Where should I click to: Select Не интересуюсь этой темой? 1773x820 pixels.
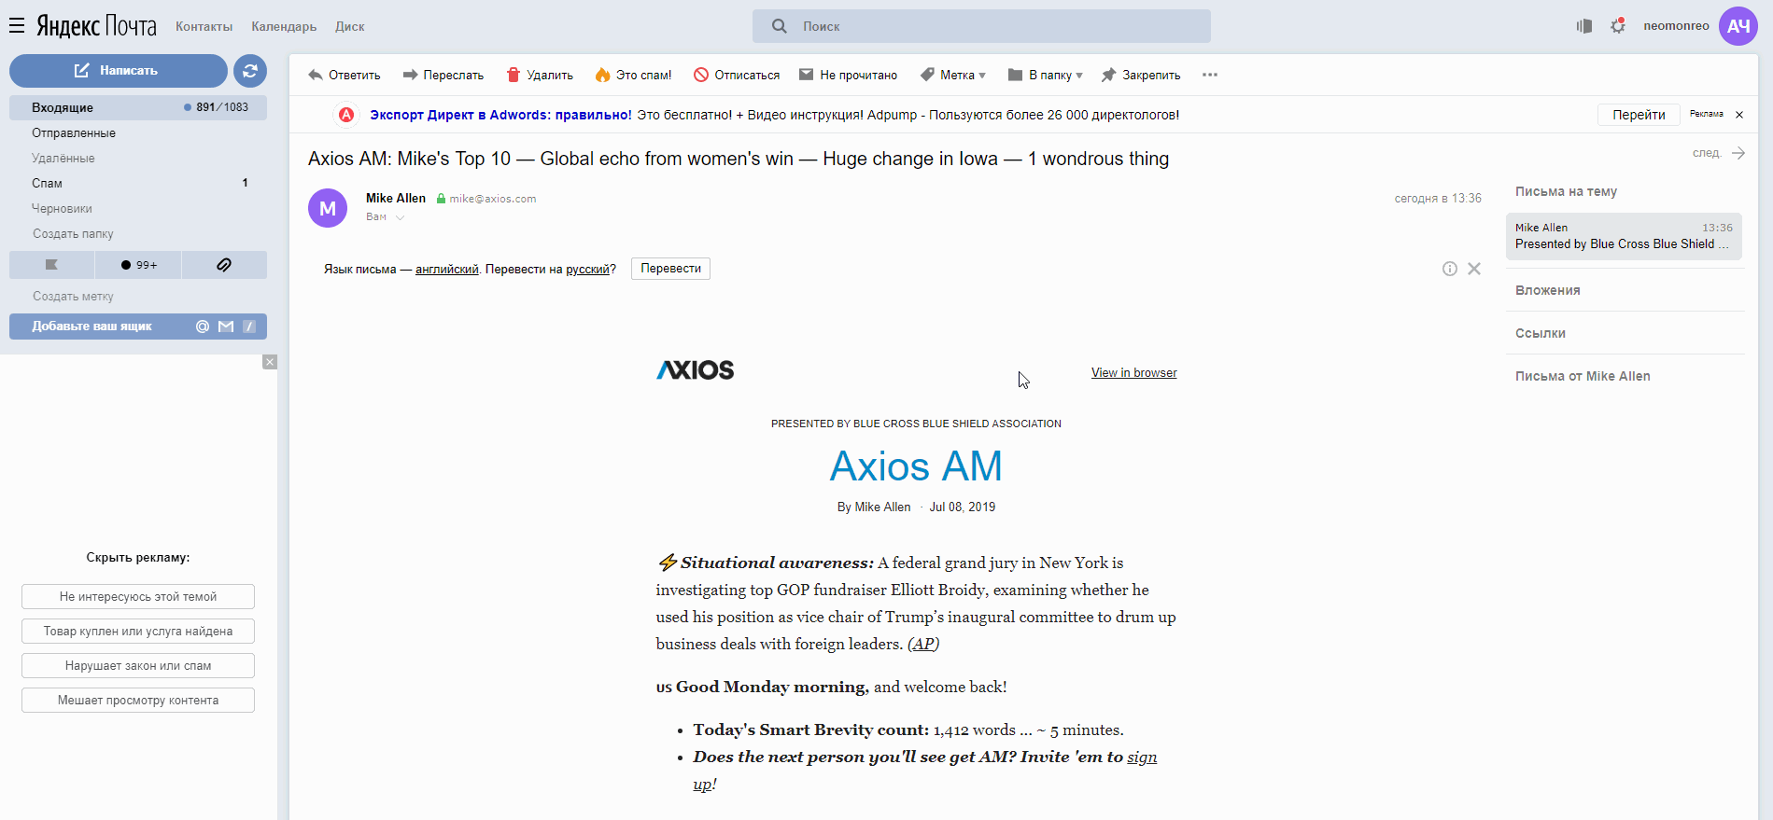tap(138, 597)
